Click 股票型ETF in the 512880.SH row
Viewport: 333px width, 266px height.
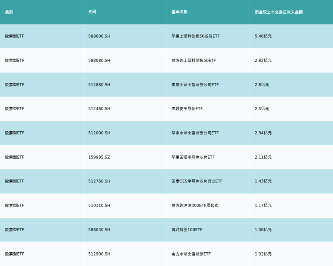click(15, 85)
